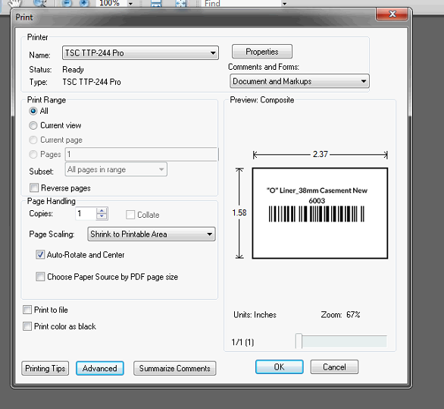
Task: Open the Find options dropdown arrow
Action: [285, 4]
